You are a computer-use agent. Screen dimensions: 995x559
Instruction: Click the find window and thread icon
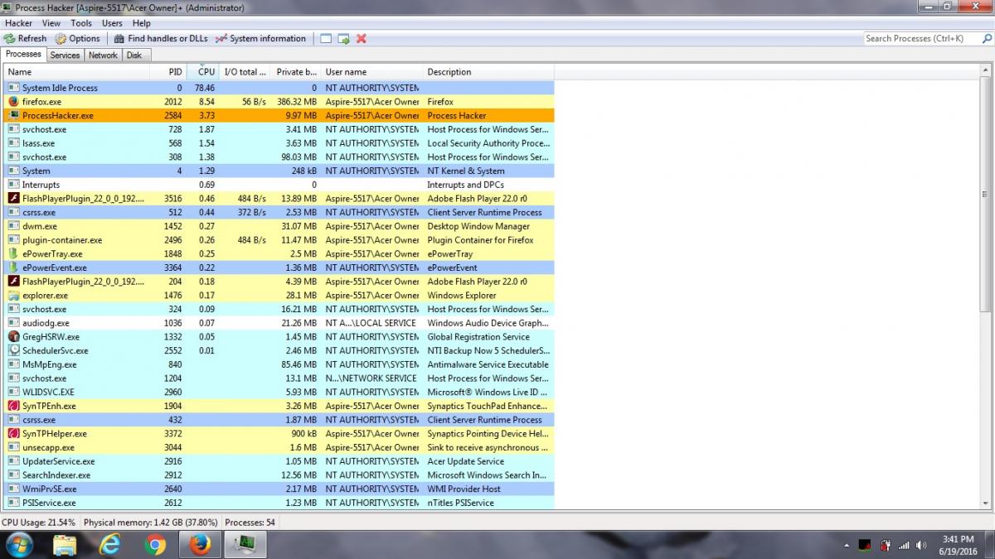click(343, 38)
